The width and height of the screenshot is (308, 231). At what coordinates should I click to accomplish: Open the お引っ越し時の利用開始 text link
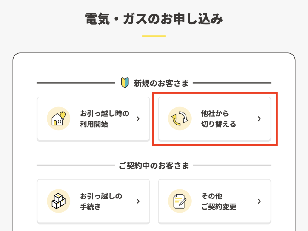tap(104, 119)
